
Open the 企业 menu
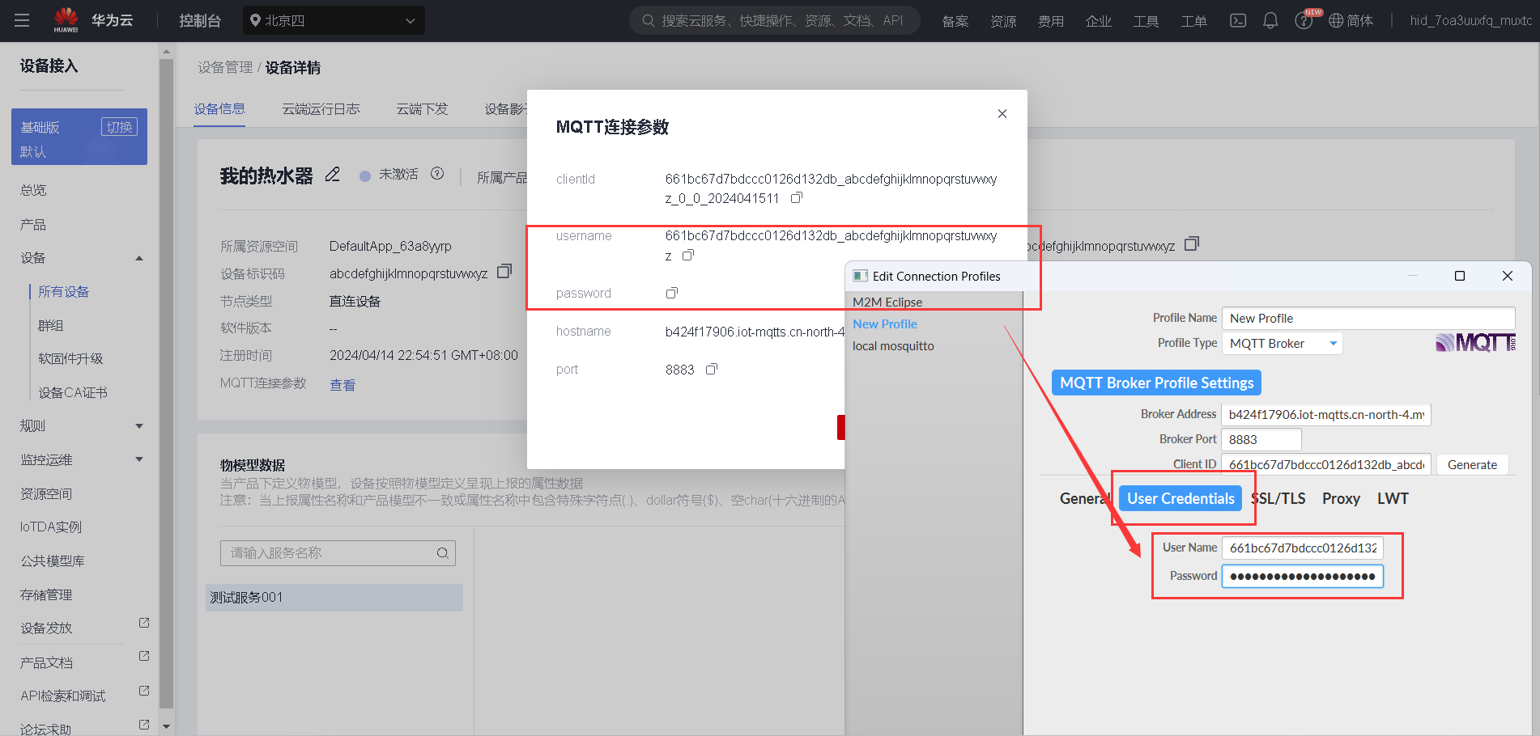point(1099,21)
